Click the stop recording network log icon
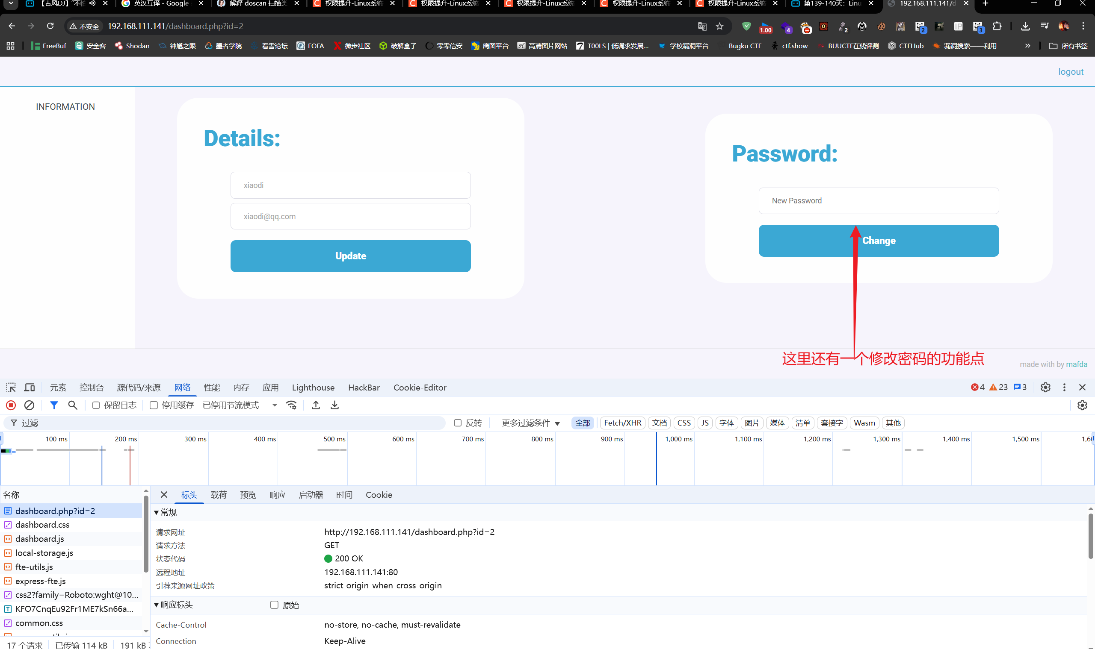This screenshot has height=649, width=1095. [11, 405]
